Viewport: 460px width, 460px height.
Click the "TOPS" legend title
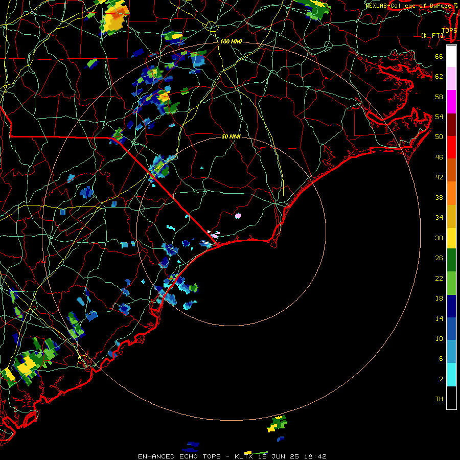tap(449, 30)
